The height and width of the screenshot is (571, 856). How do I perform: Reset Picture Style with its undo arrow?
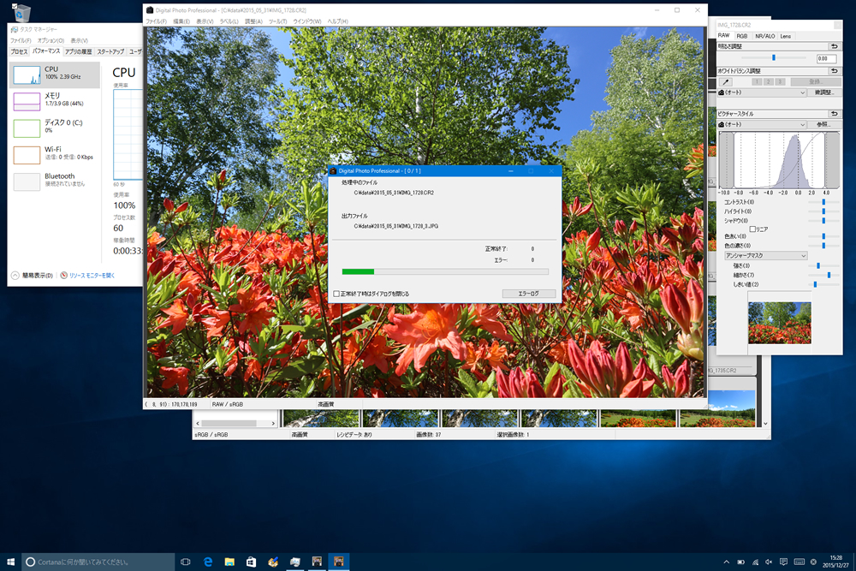coord(834,114)
